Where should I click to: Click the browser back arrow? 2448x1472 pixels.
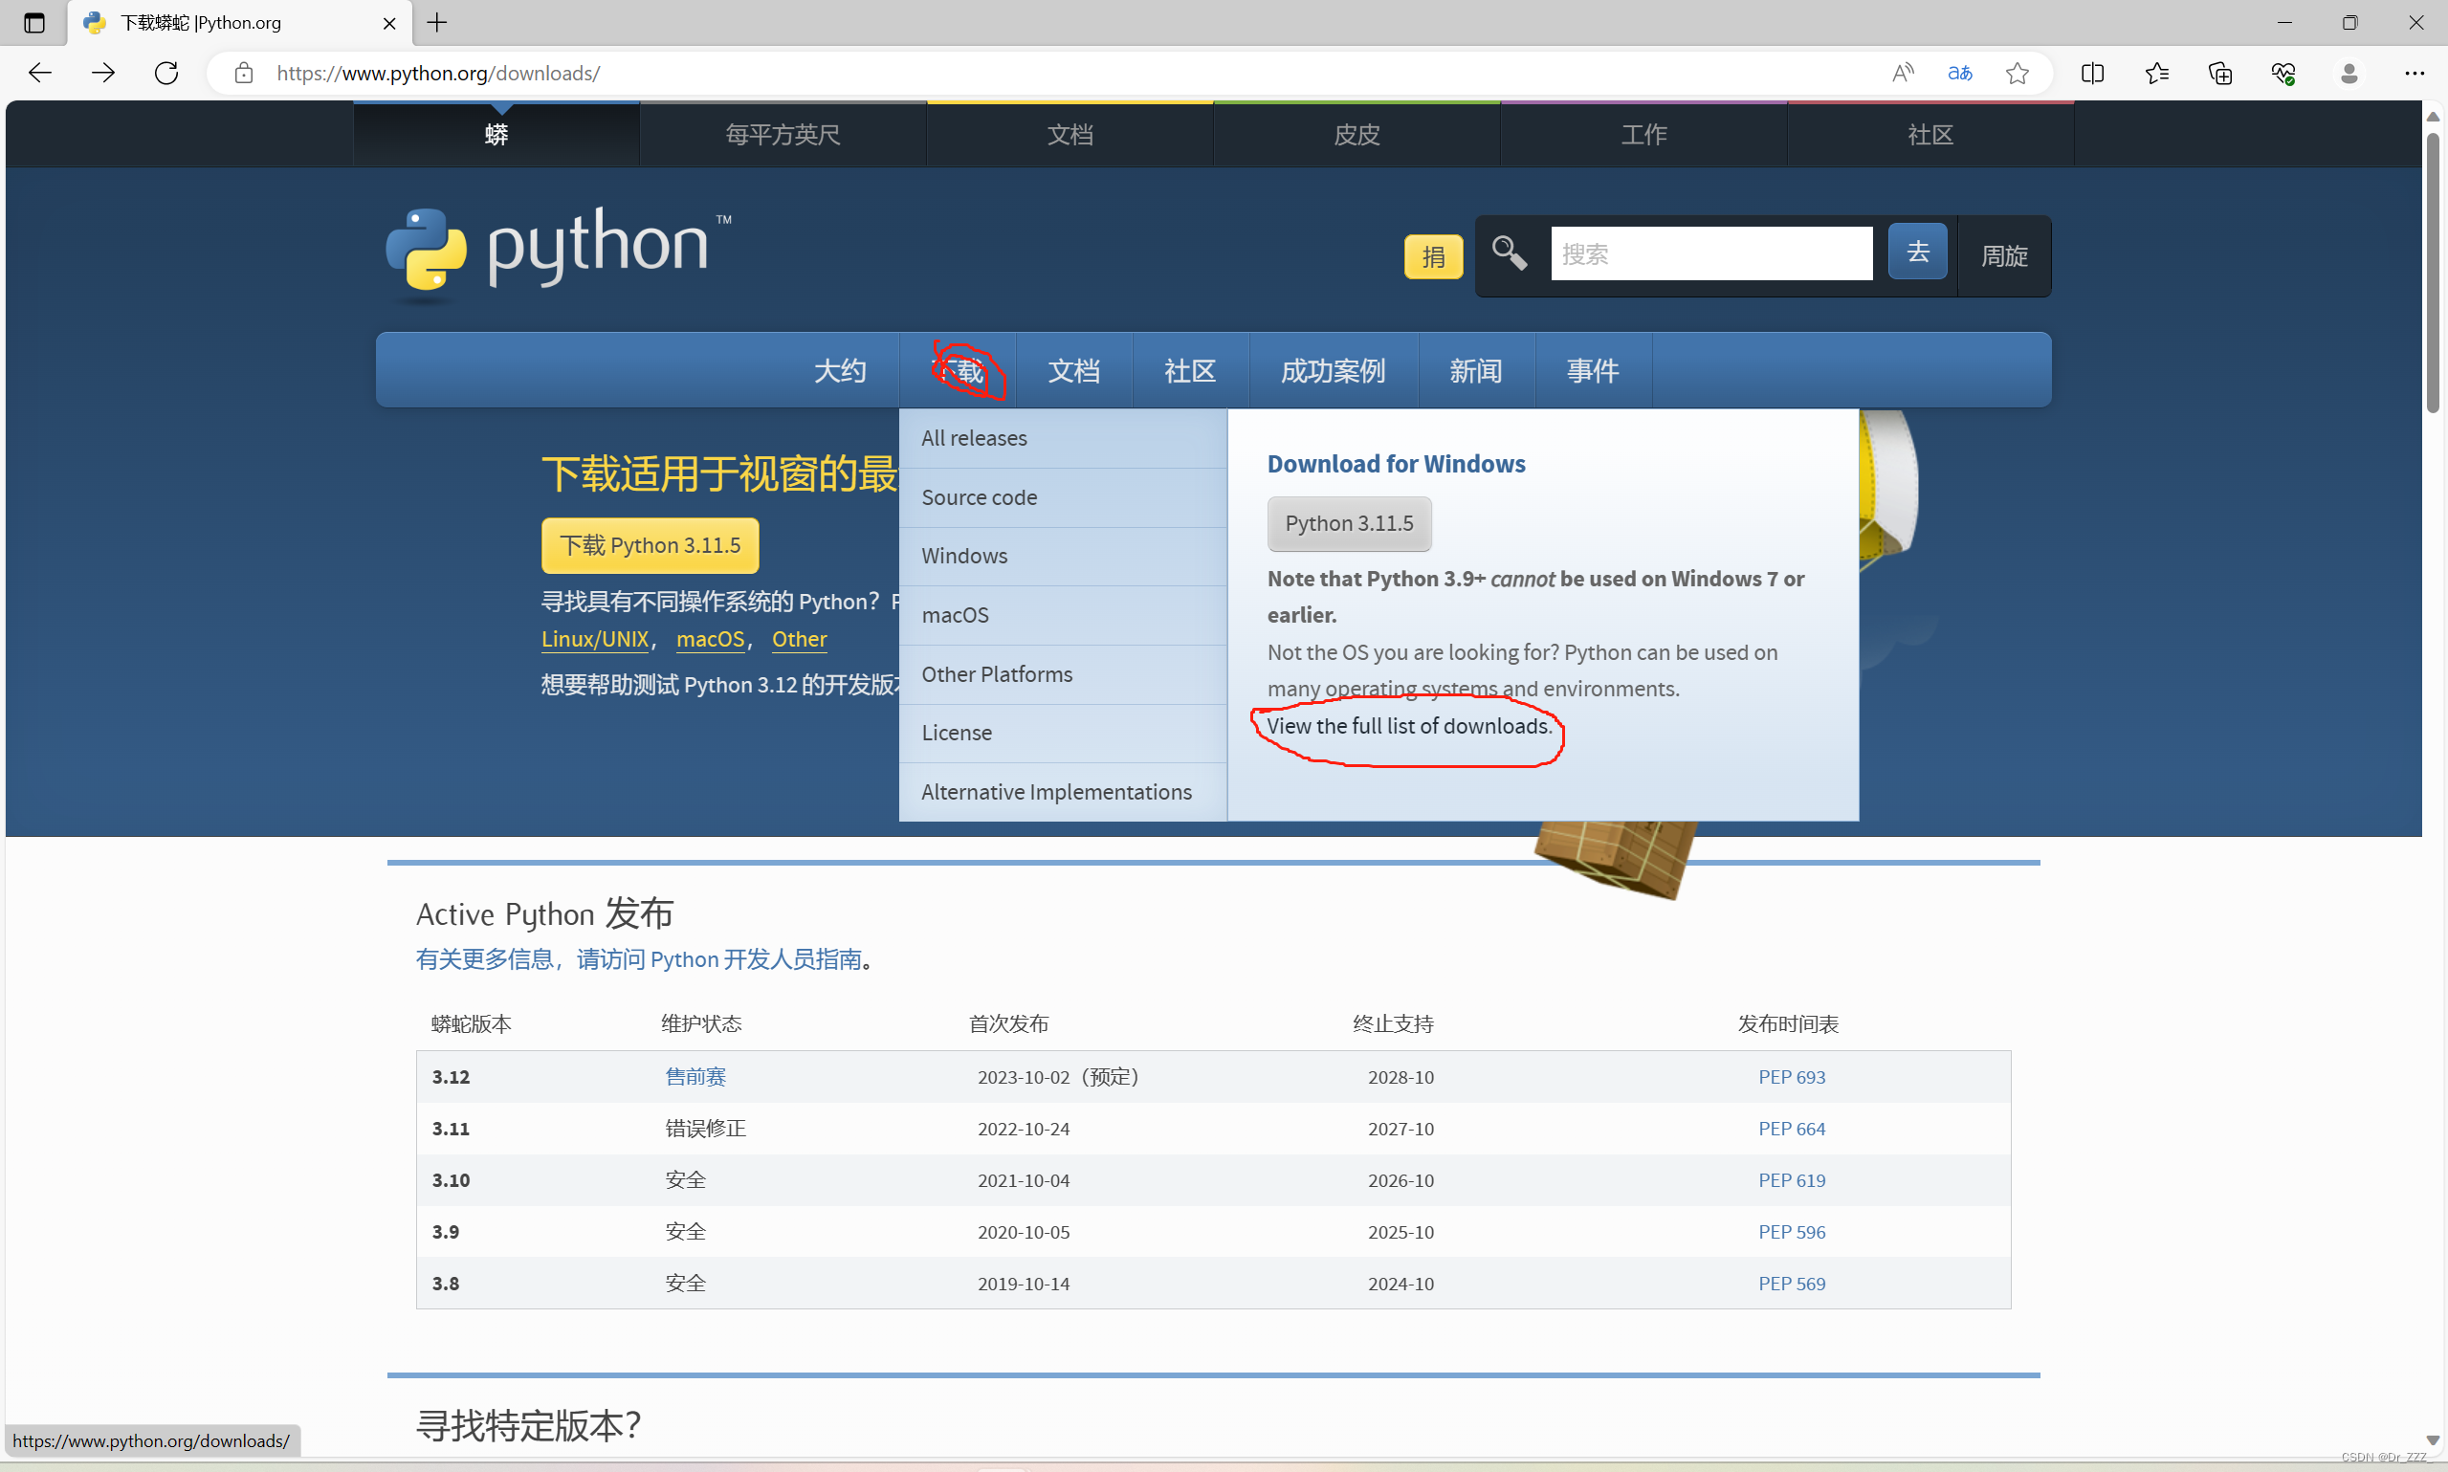click(39, 73)
